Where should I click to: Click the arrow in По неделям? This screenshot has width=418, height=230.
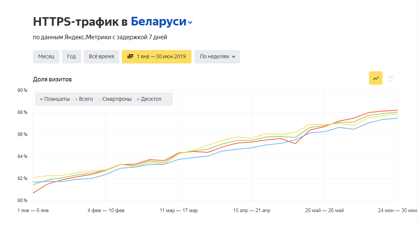coord(234,57)
